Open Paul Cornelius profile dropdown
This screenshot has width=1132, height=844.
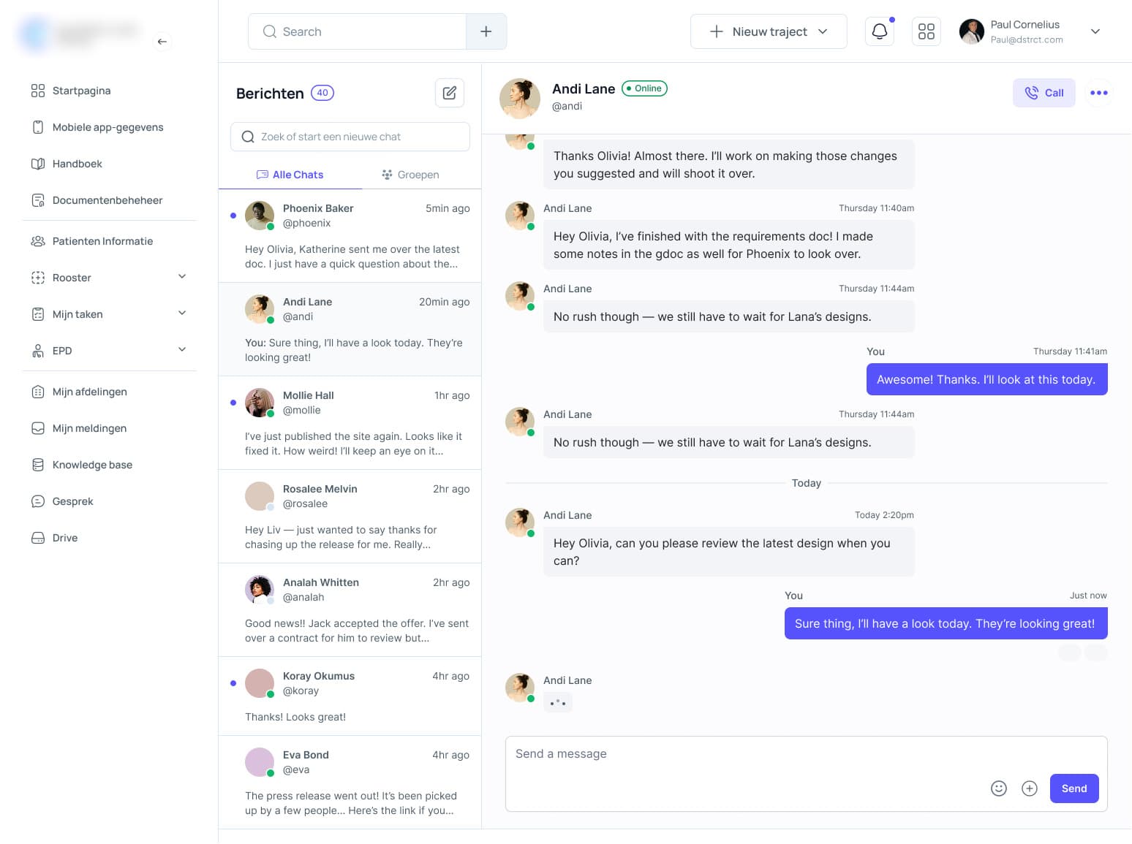(x=1095, y=31)
